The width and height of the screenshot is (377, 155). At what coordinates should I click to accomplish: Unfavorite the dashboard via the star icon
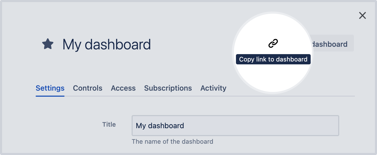tap(48, 44)
